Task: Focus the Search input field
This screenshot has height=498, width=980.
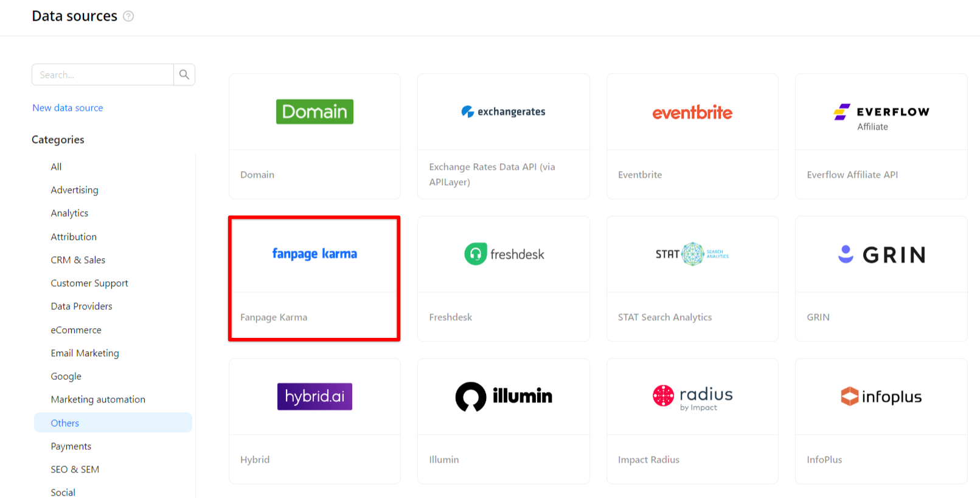Action: tap(103, 75)
